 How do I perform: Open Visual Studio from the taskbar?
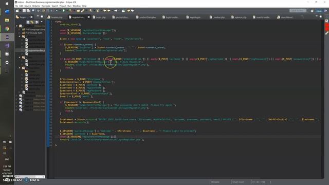pyautogui.click(x=7, y=46)
